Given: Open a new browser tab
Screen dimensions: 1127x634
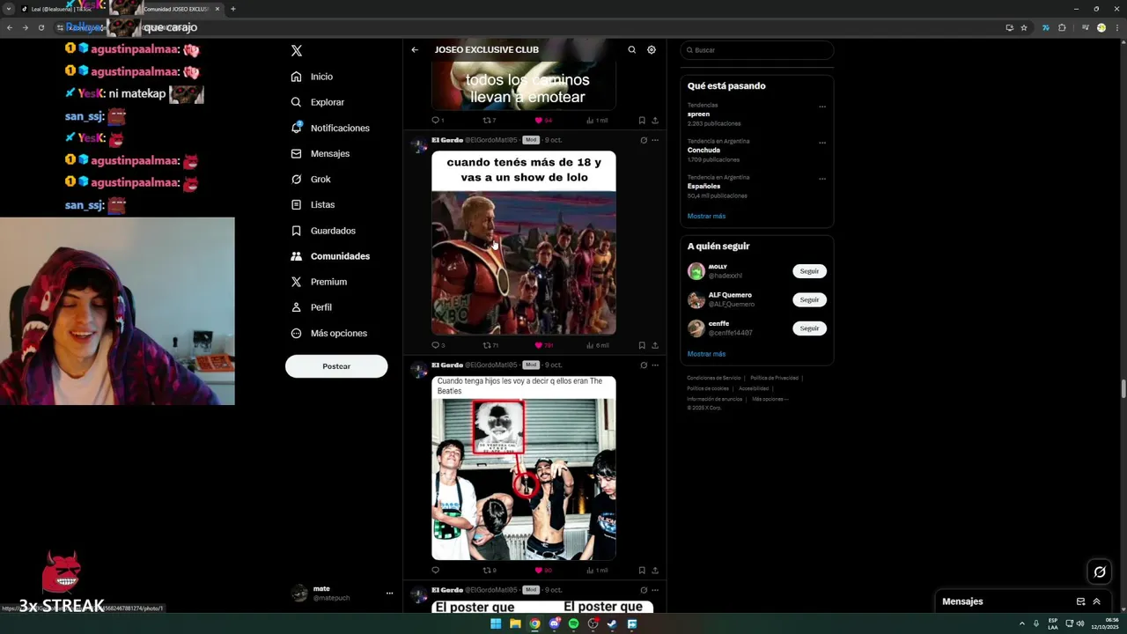Looking at the screenshot, I should tap(232, 9).
